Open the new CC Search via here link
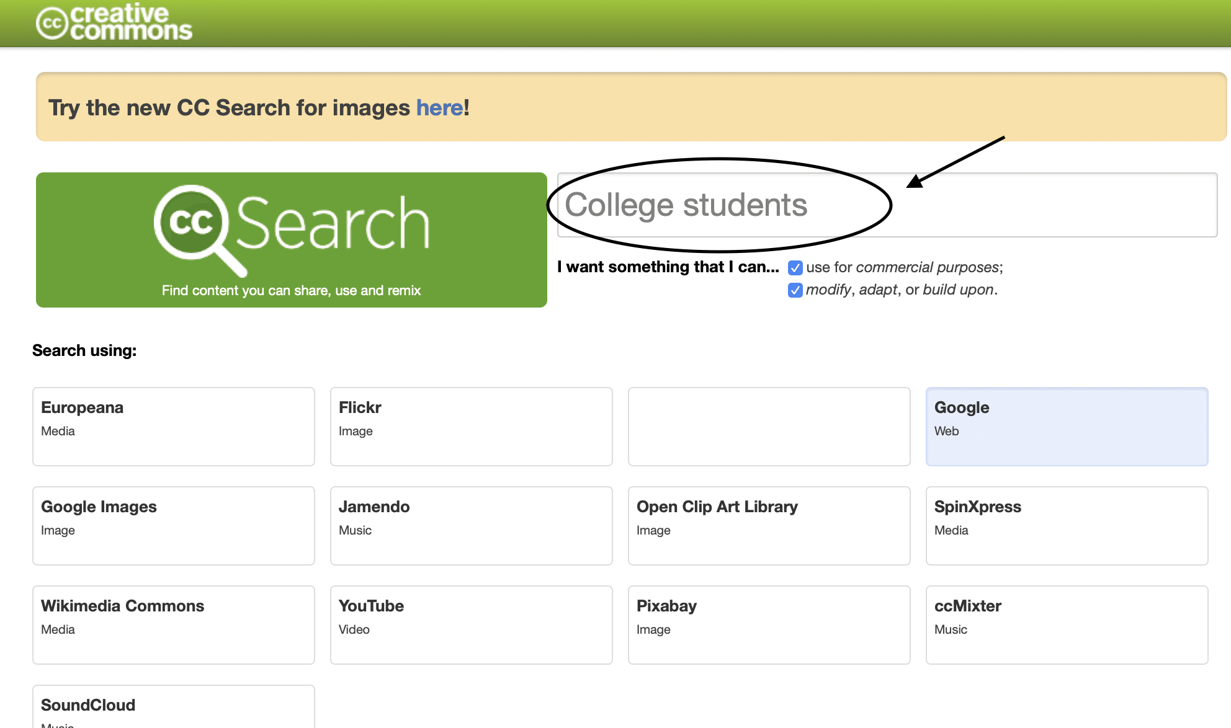1231x728 pixels. coord(440,107)
